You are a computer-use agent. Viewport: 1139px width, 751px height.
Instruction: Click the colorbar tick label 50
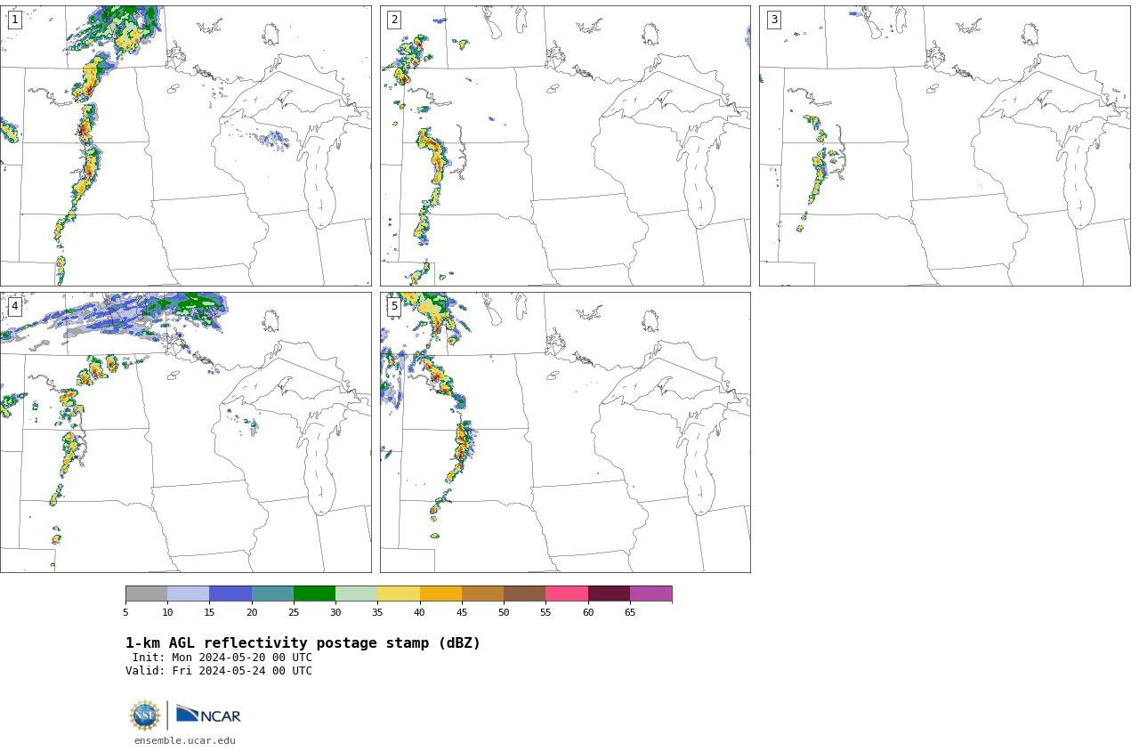pyautogui.click(x=504, y=612)
